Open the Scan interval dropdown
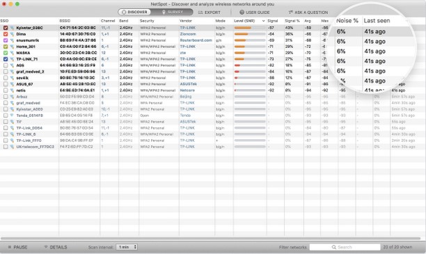The height and width of the screenshot is (254, 426). pos(127,247)
